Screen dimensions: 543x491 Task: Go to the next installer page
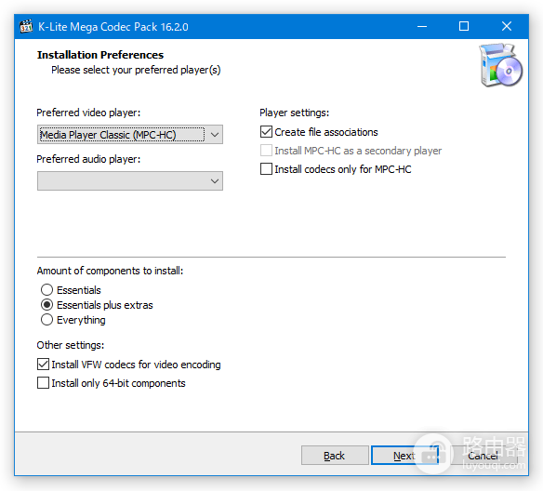[404, 456]
